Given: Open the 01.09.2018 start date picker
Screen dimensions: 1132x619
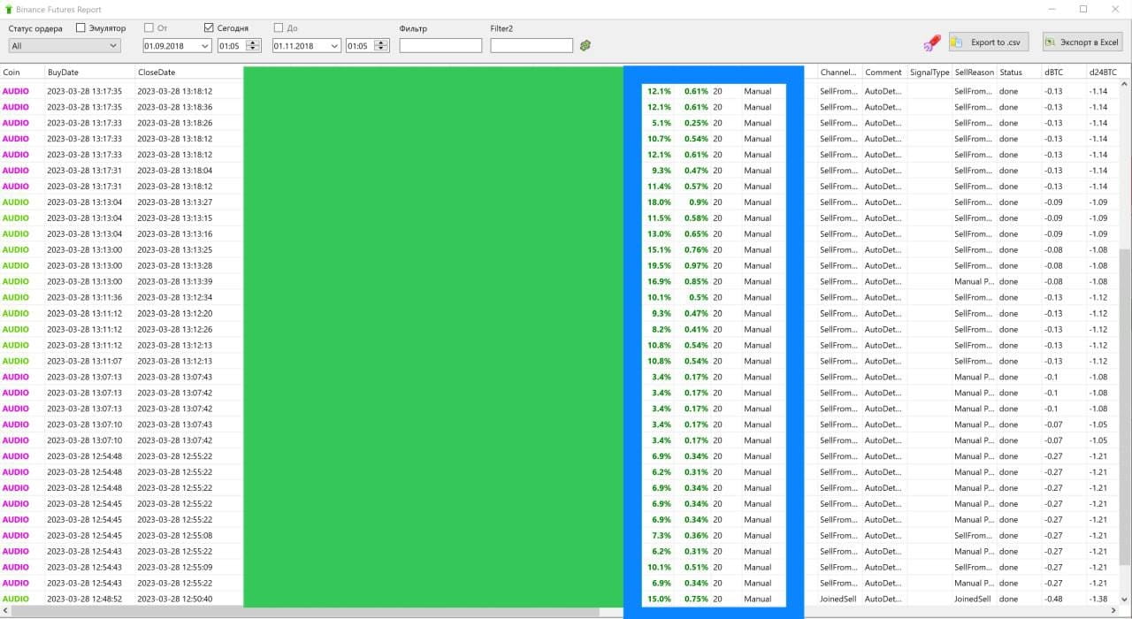Looking at the screenshot, I should click(x=177, y=46).
